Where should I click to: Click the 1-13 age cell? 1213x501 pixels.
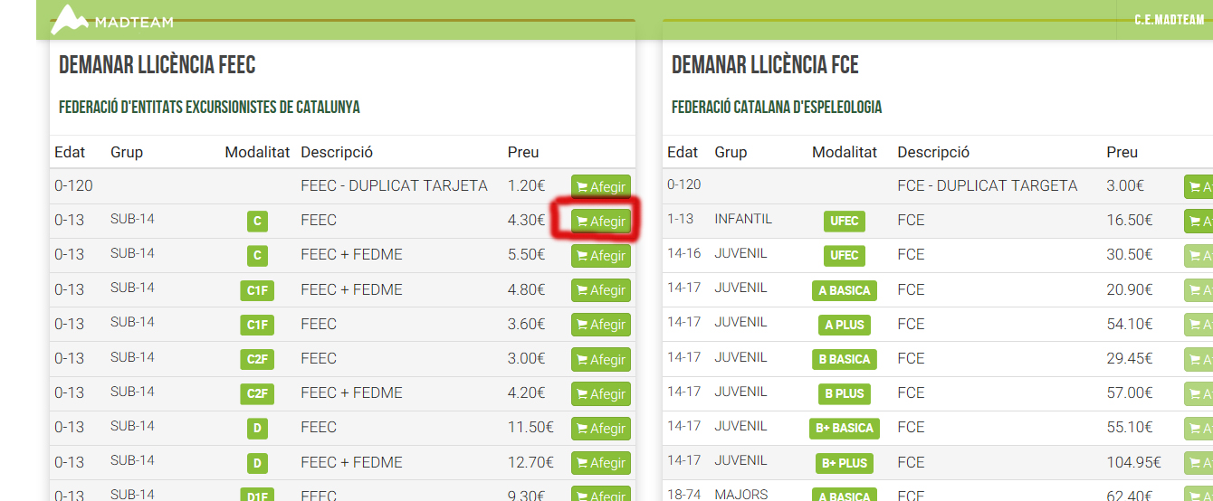pyautogui.click(x=681, y=219)
